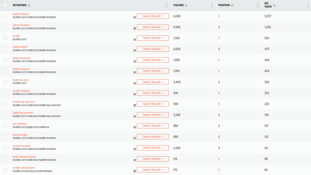Select the 'dancer leotard' row checkbox

click(x=5, y=27)
